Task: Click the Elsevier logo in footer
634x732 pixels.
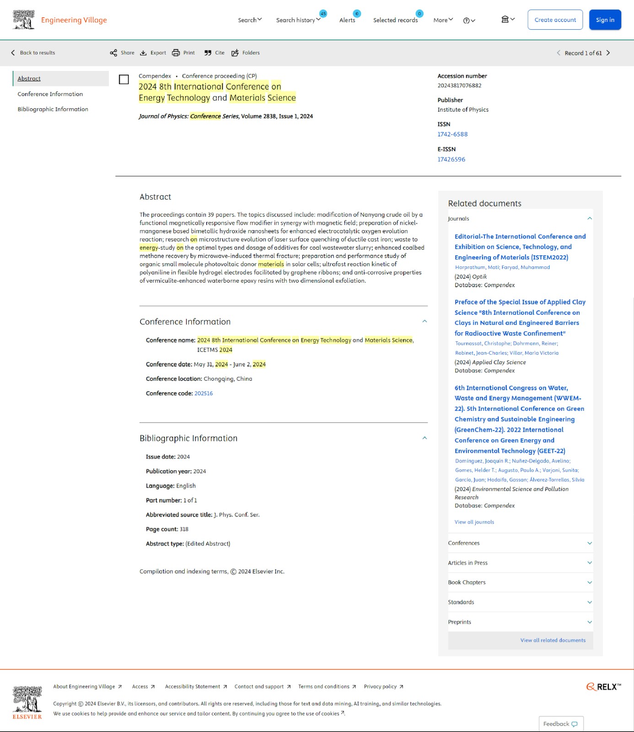Action: pyautogui.click(x=27, y=703)
